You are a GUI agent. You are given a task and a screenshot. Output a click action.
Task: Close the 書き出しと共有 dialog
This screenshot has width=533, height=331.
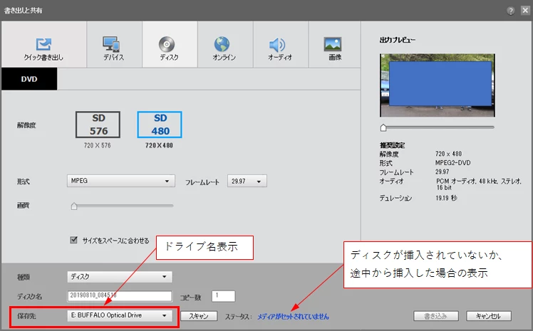tap(525, 10)
